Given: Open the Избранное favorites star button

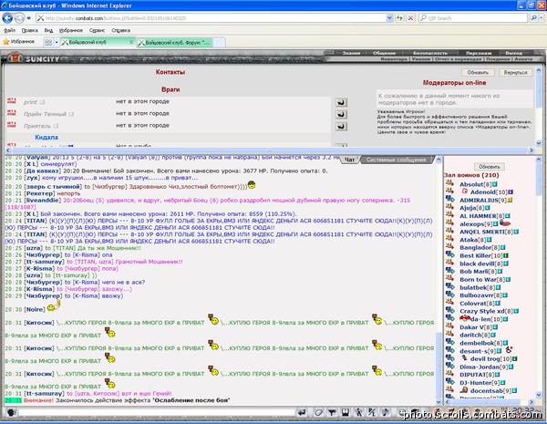Looking at the screenshot, I should (x=19, y=42).
